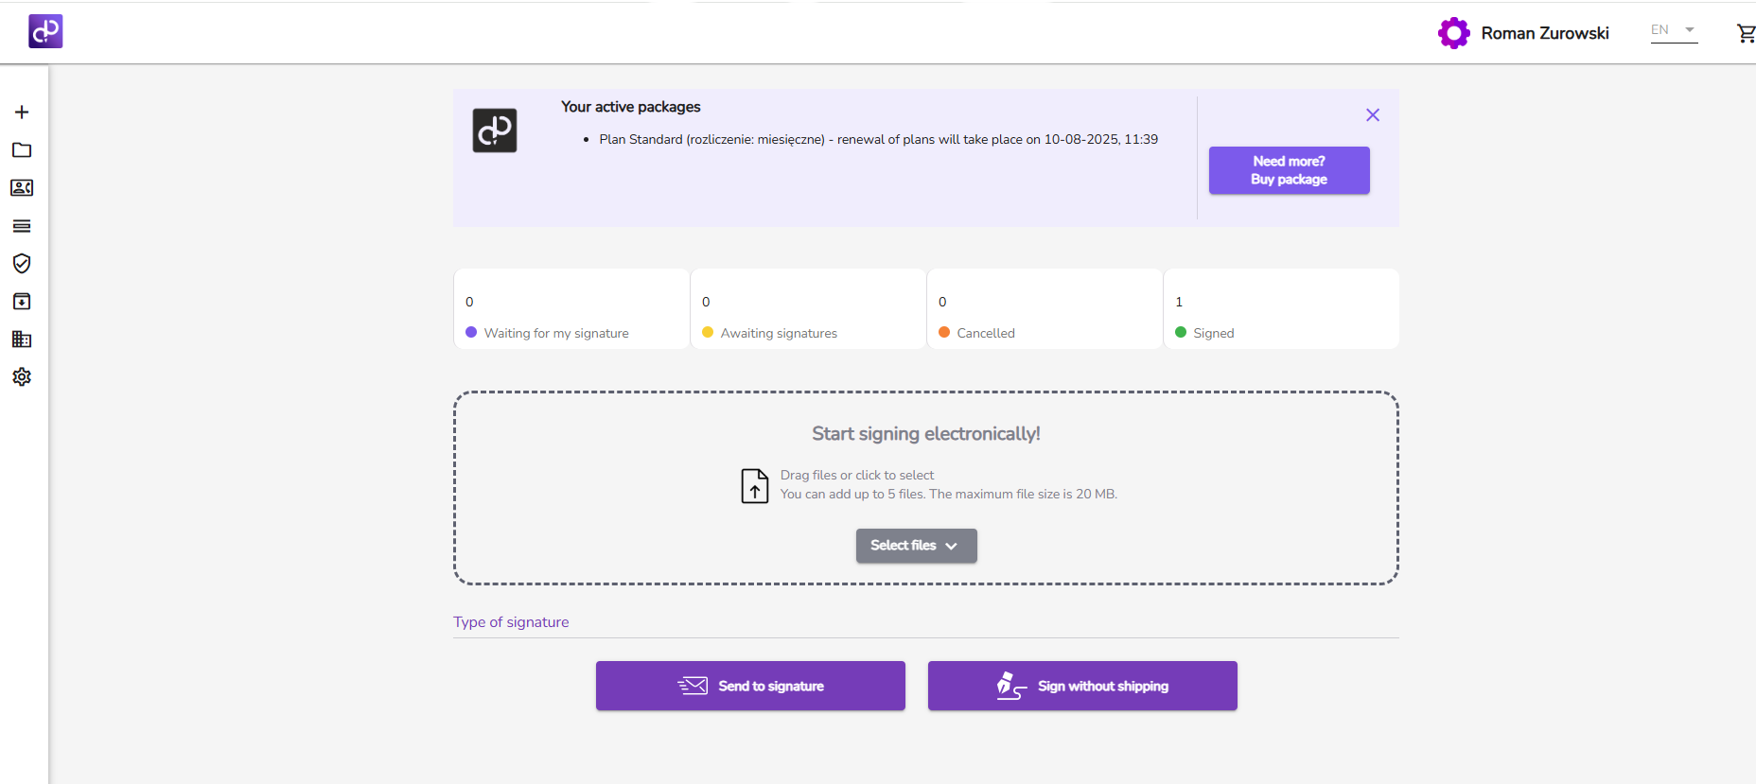1756x784 pixels.
Task: Open the company building icon in sidebar
Action: [22, 340]
